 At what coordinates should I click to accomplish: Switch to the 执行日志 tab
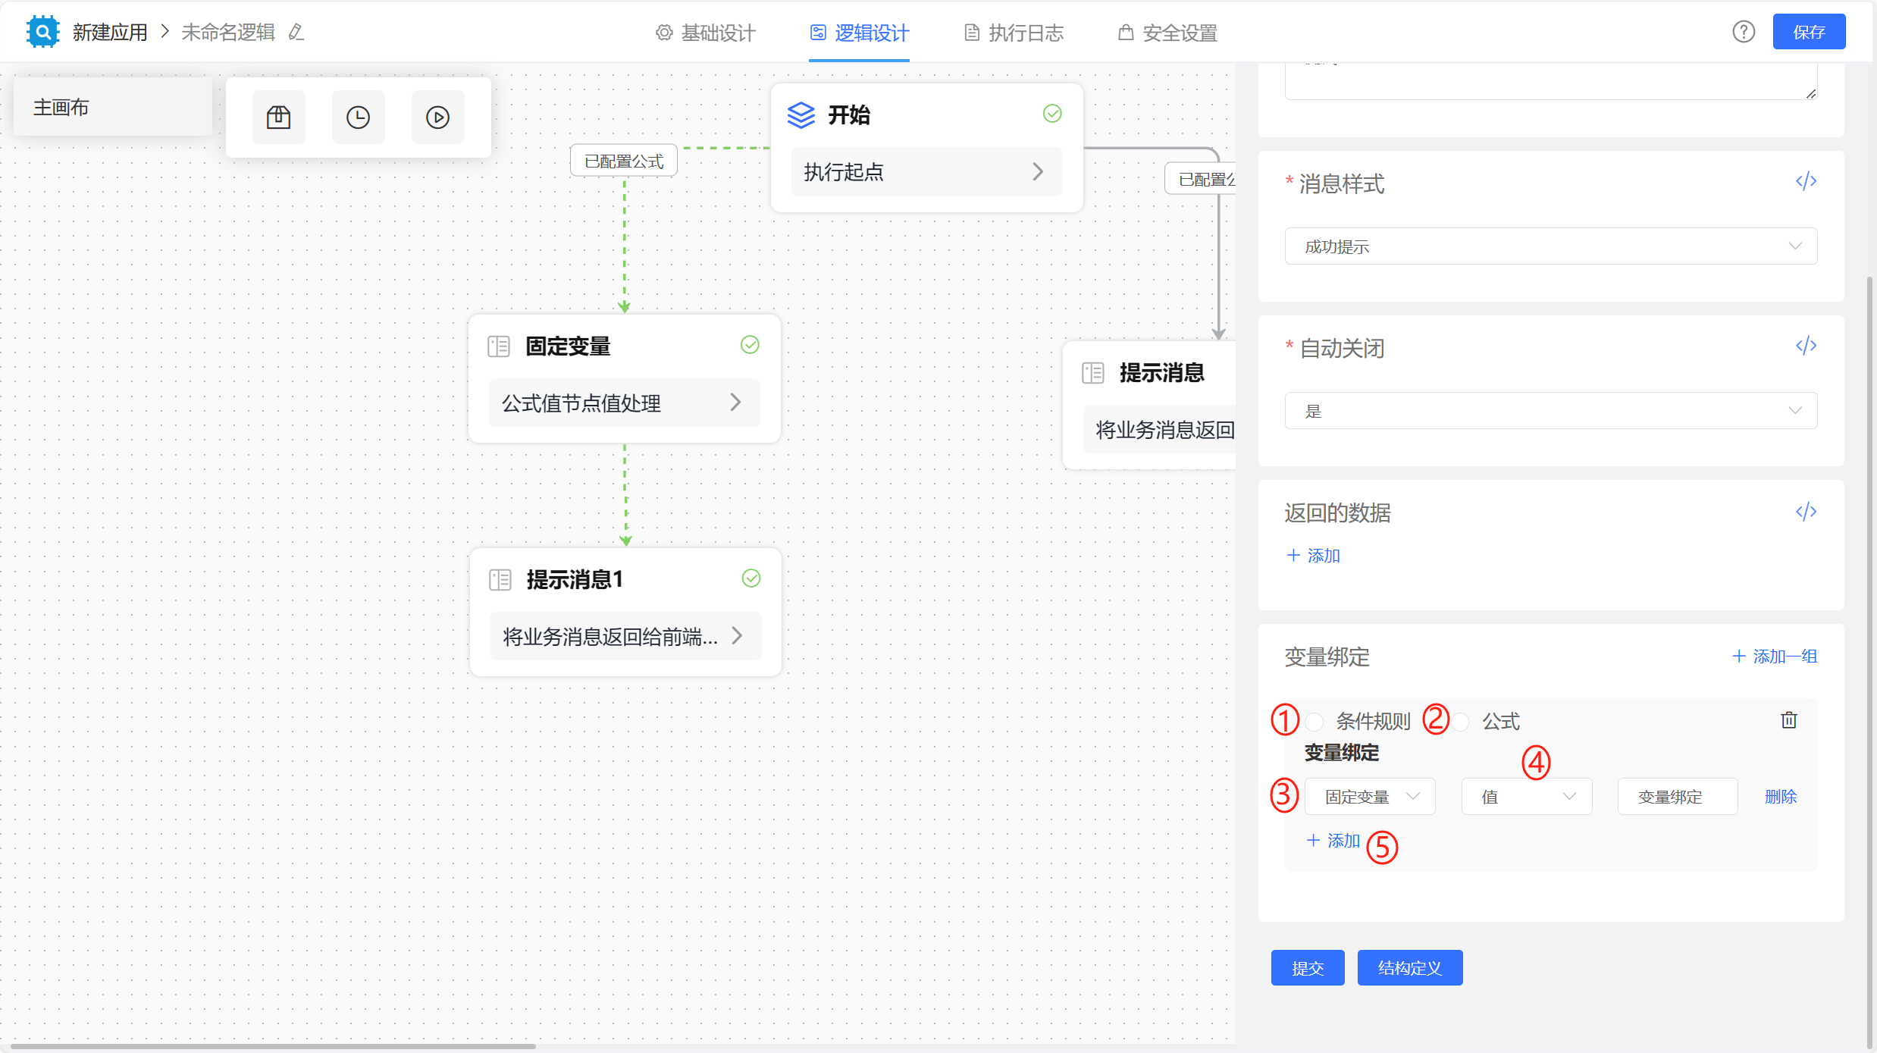(x=1014, y=33)
